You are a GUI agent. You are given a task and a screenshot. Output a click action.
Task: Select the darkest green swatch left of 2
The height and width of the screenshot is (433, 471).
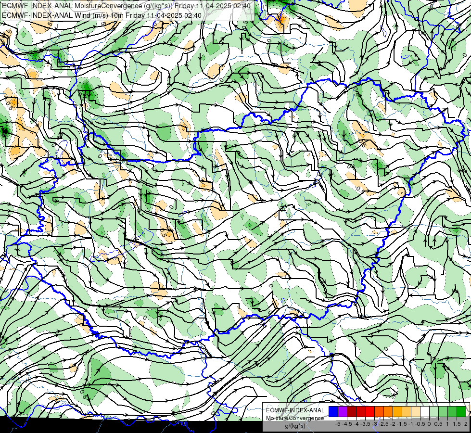tap(461, 411)
